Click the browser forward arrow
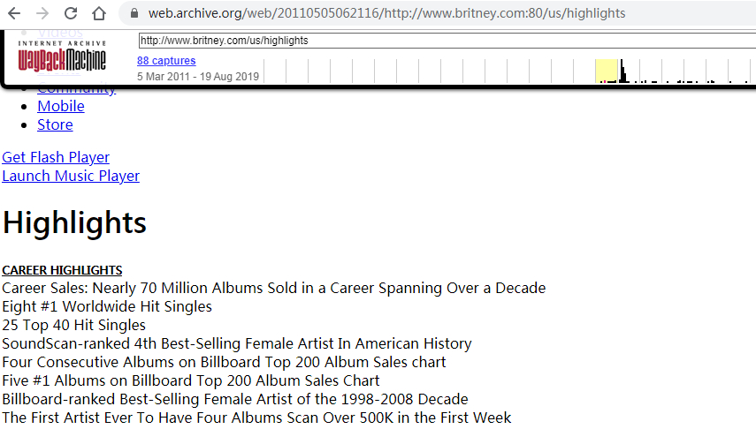 pos(42,13)
